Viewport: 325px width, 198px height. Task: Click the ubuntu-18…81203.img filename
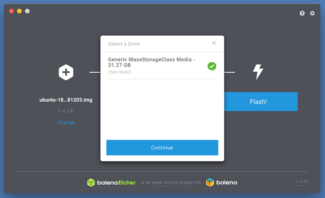coord(66,100)
